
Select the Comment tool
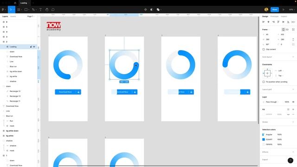click(53, 9)
